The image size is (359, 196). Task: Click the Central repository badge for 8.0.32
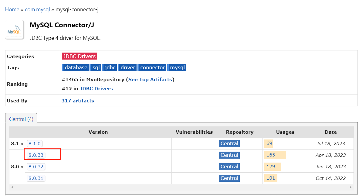coord(229,167)
